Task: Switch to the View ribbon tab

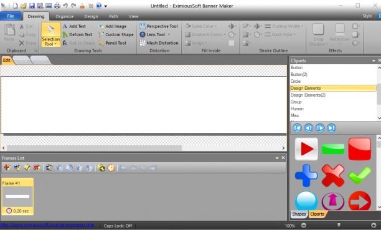Action: [134, 16]
